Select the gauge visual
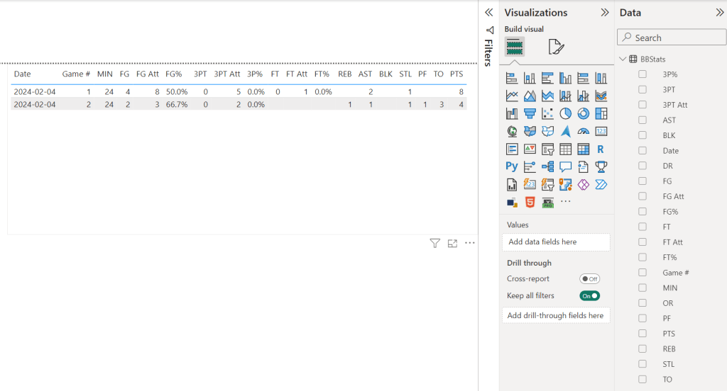This screenshot has height=391, width=727. point(584,131)
